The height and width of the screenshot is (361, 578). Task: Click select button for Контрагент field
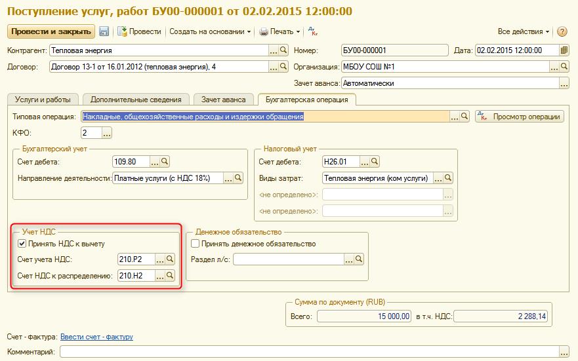pyautogui.click(x=273, y=50)
